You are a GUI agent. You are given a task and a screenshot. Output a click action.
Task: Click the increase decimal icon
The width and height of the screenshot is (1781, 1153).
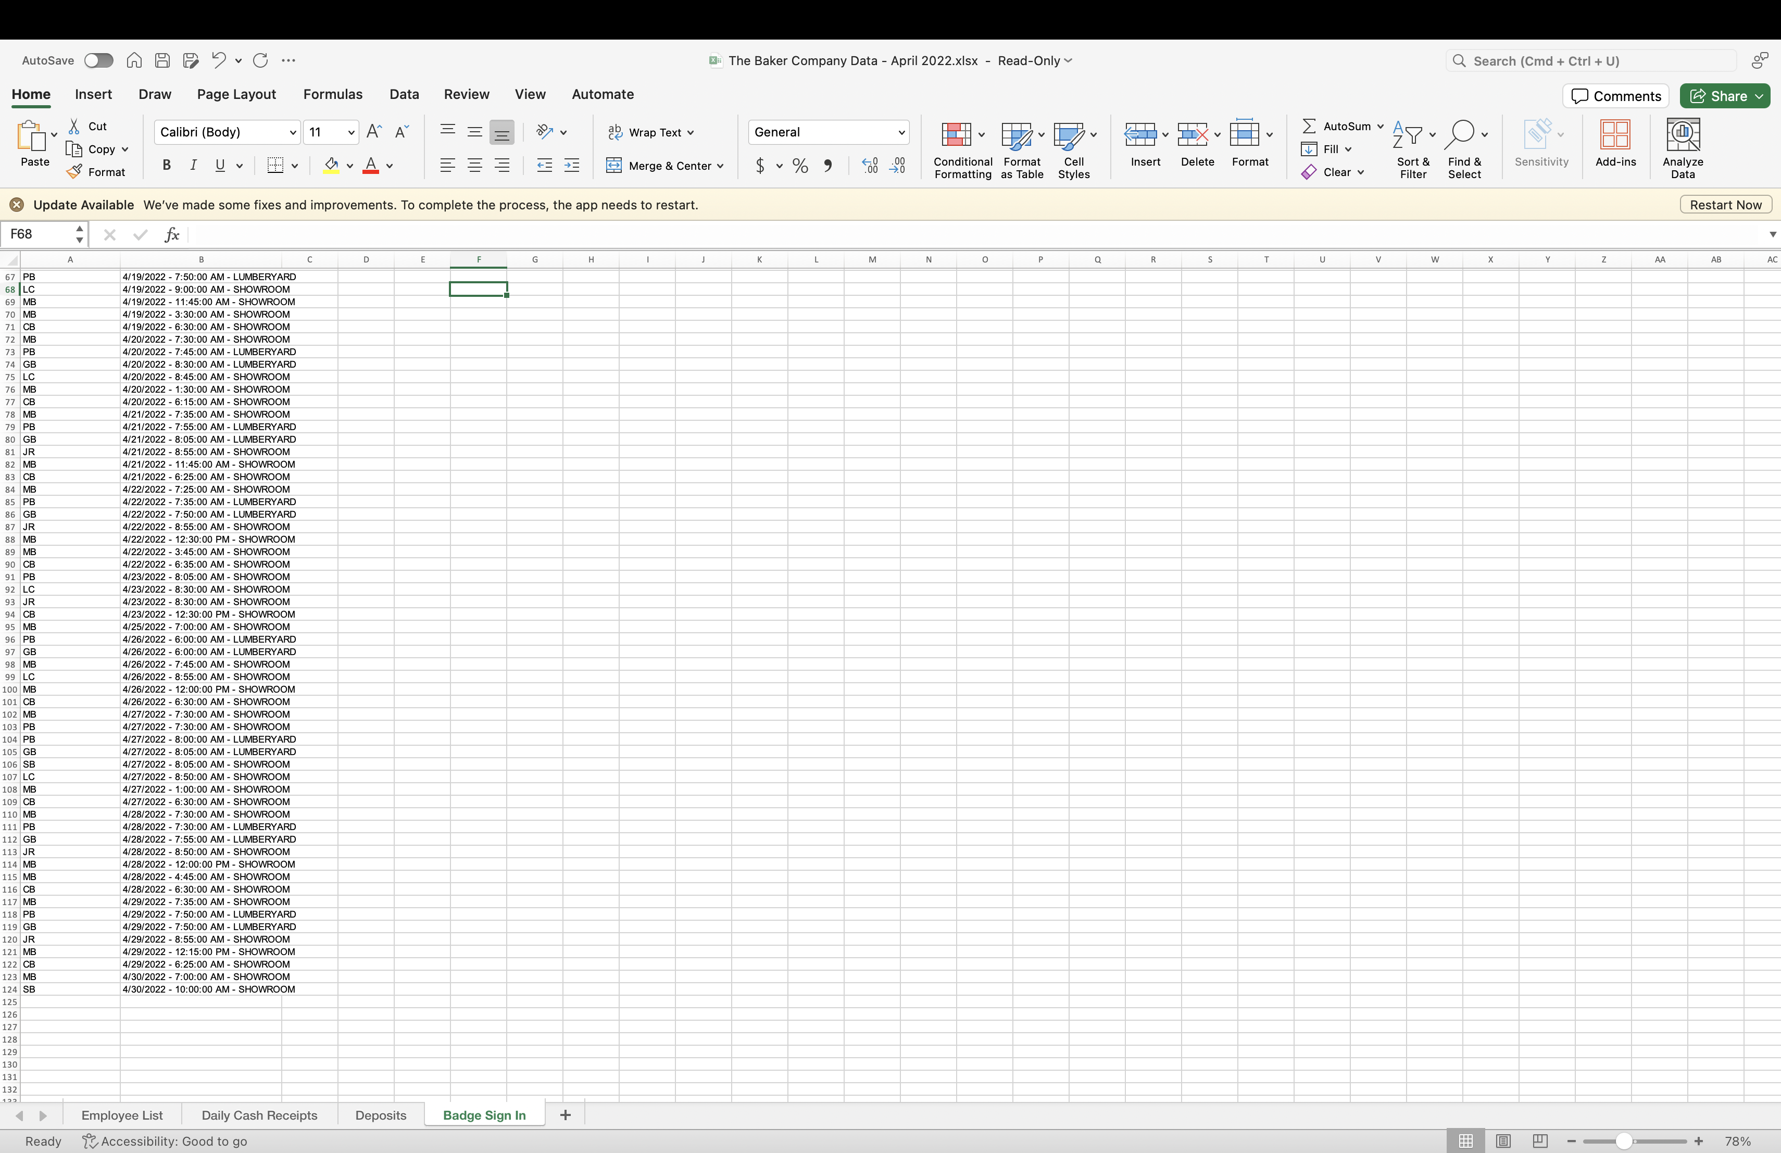point(870,166)
